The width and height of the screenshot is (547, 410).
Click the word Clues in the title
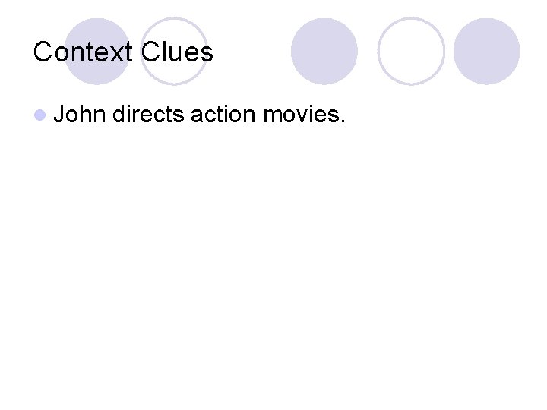coord(177,52)
